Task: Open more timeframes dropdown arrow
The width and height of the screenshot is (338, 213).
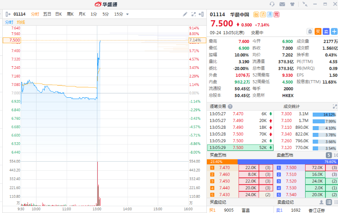Action: point(128,14)
